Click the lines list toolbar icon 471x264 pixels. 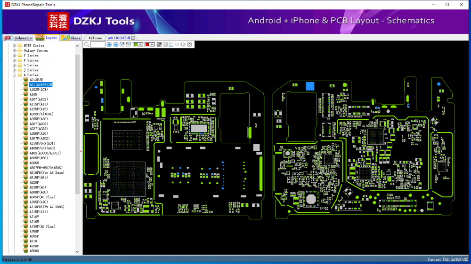171,45
